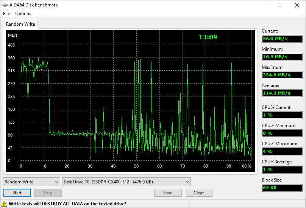Click the Stop button
The image size is (306, 208).
[x=48, y=193]
